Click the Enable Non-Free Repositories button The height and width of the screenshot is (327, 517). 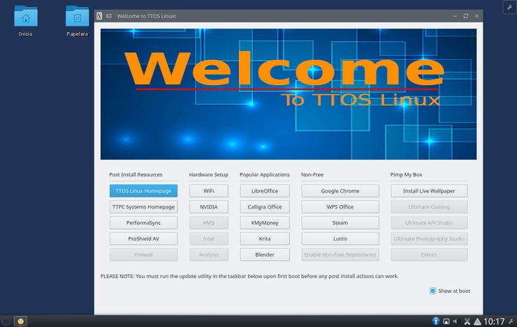pyautogui.click(x=340, y=254)
